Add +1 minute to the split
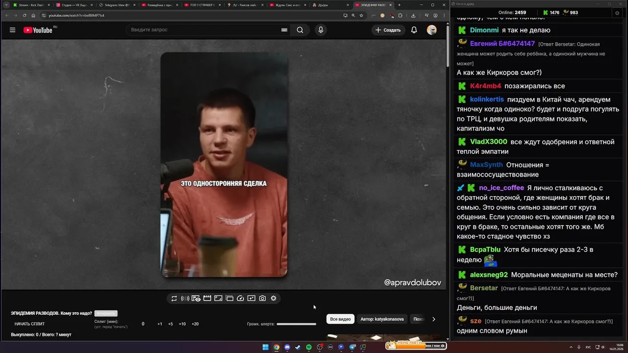The width and height of the screenshot is (628, 353). (x=160, y=324)
